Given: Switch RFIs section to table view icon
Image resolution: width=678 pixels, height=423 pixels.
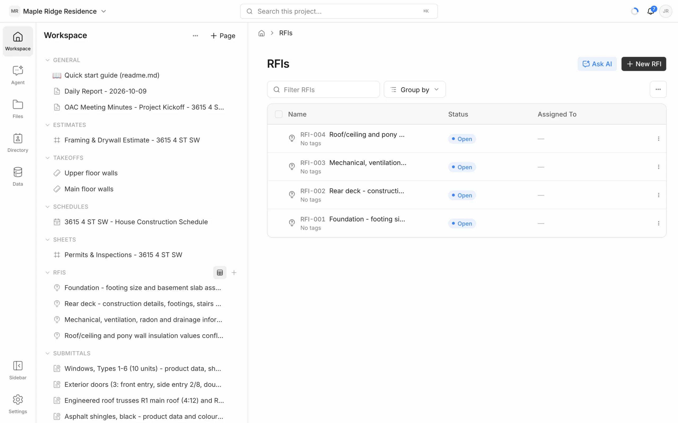Looking at the screenshot, I should click(220, 273).
